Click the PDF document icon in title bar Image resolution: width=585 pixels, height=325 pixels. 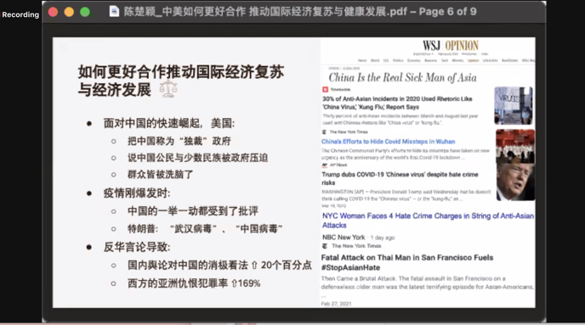pyautogui.click(x=114, y=12)
